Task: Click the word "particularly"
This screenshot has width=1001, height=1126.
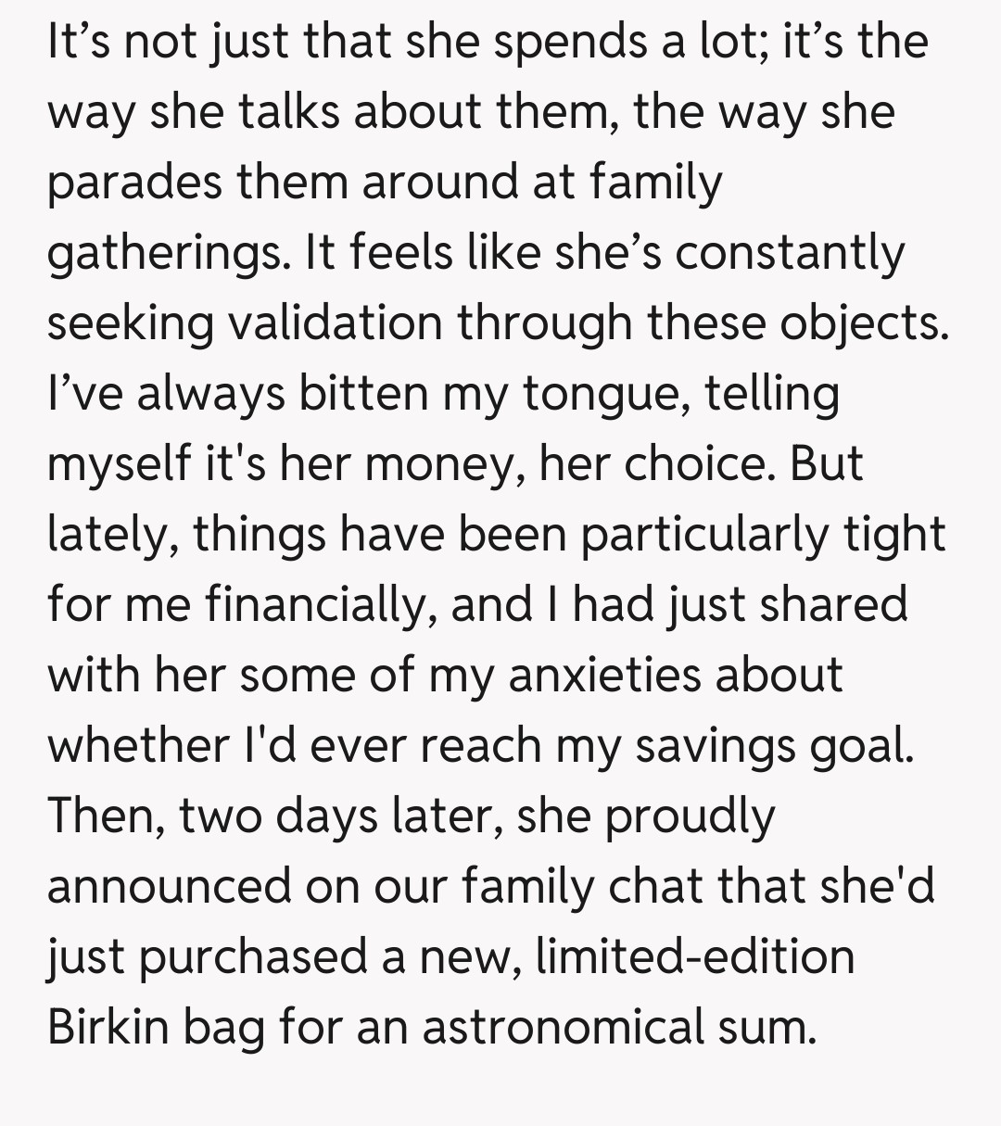Action: (701, 533)
